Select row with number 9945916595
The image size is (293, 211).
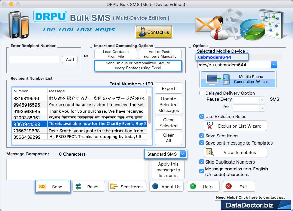pyautogui.click(x=79, y=105)
